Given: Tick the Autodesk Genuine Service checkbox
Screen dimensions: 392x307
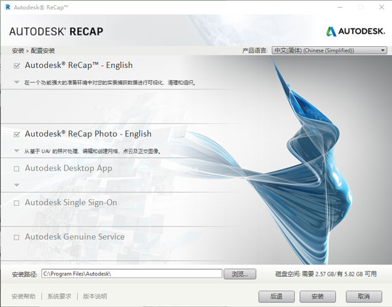Looking at the screenshot, I should 16,237.
